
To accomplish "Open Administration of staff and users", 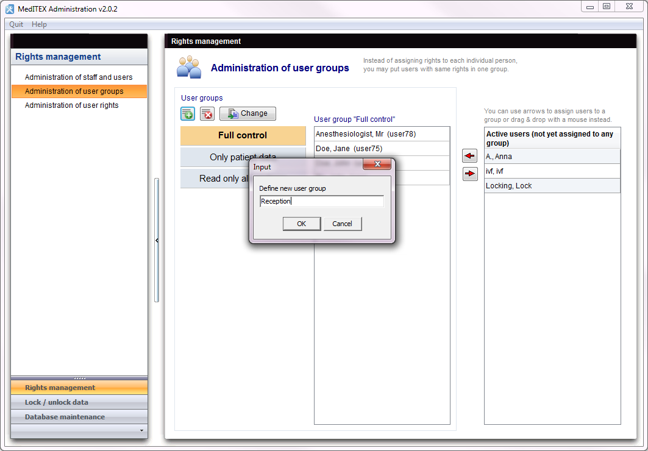I will coord(79,77).
